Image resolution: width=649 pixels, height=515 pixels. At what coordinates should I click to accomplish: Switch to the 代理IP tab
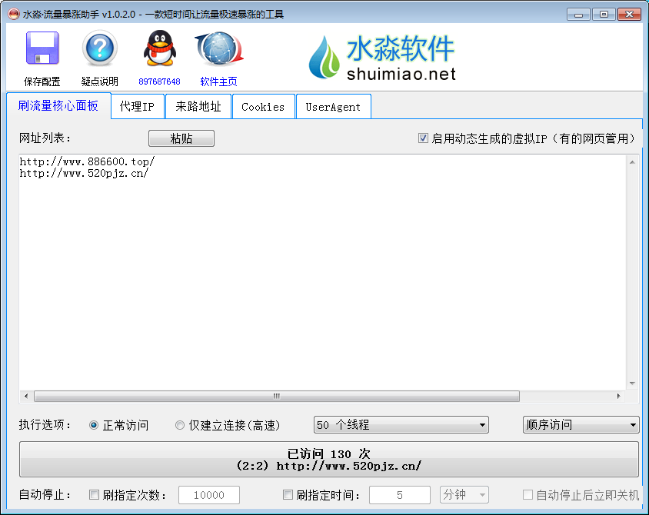tap(138, 107)
